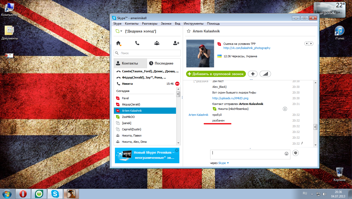
Task: Launch Opera from the taskbar
Action: click(23, 194)
